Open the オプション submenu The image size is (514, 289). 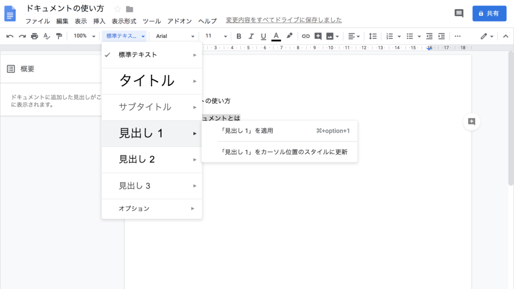[152, 209]
